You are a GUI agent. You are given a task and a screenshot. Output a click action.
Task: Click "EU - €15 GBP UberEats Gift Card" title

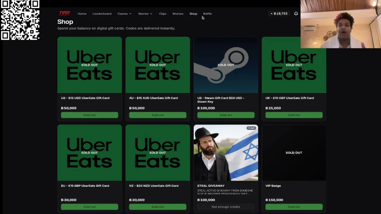pyautogui.click(x=85, y=186)
